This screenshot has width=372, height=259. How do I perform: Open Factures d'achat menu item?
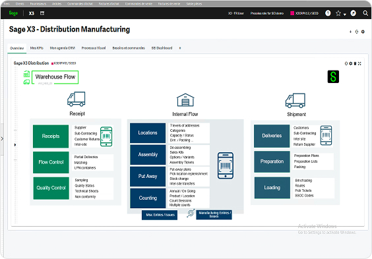tap(109, 4)
